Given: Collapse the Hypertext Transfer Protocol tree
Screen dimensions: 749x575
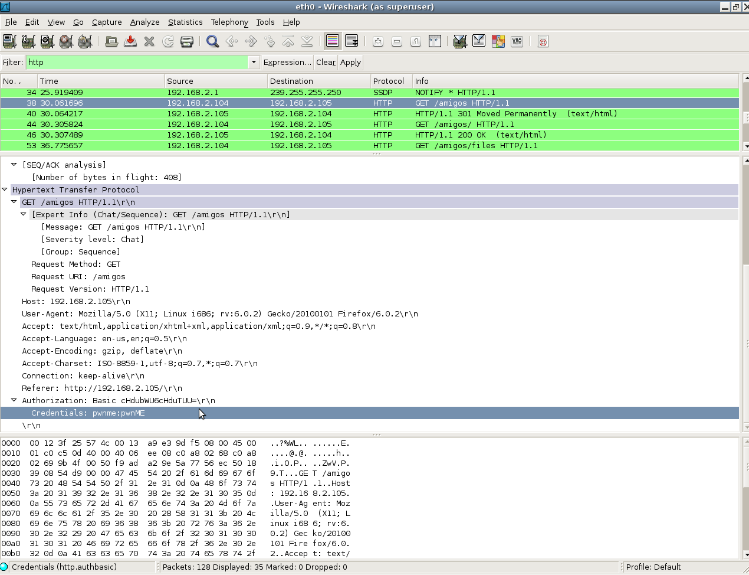Looking at the screenshot, I should [5, 189].
